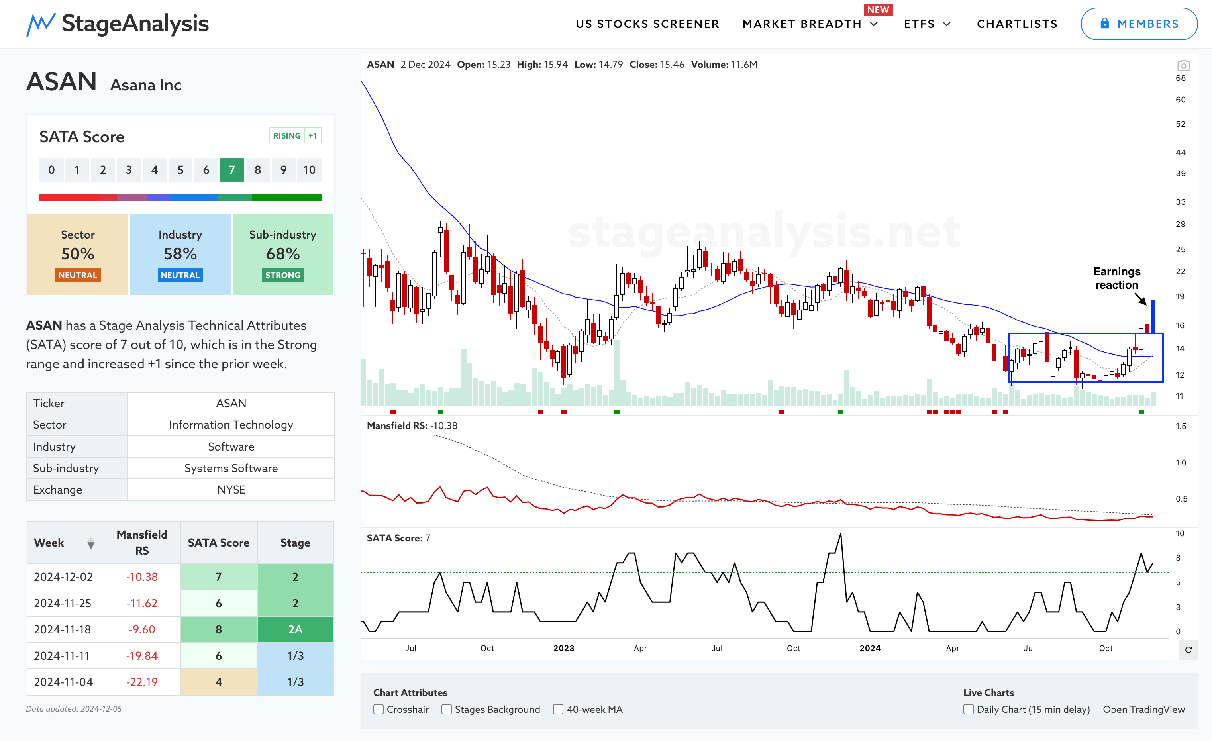Click the SATA Score: 7 chart label
The width and height of the screenshot is (1212, 741).
[x=398, y=538]
